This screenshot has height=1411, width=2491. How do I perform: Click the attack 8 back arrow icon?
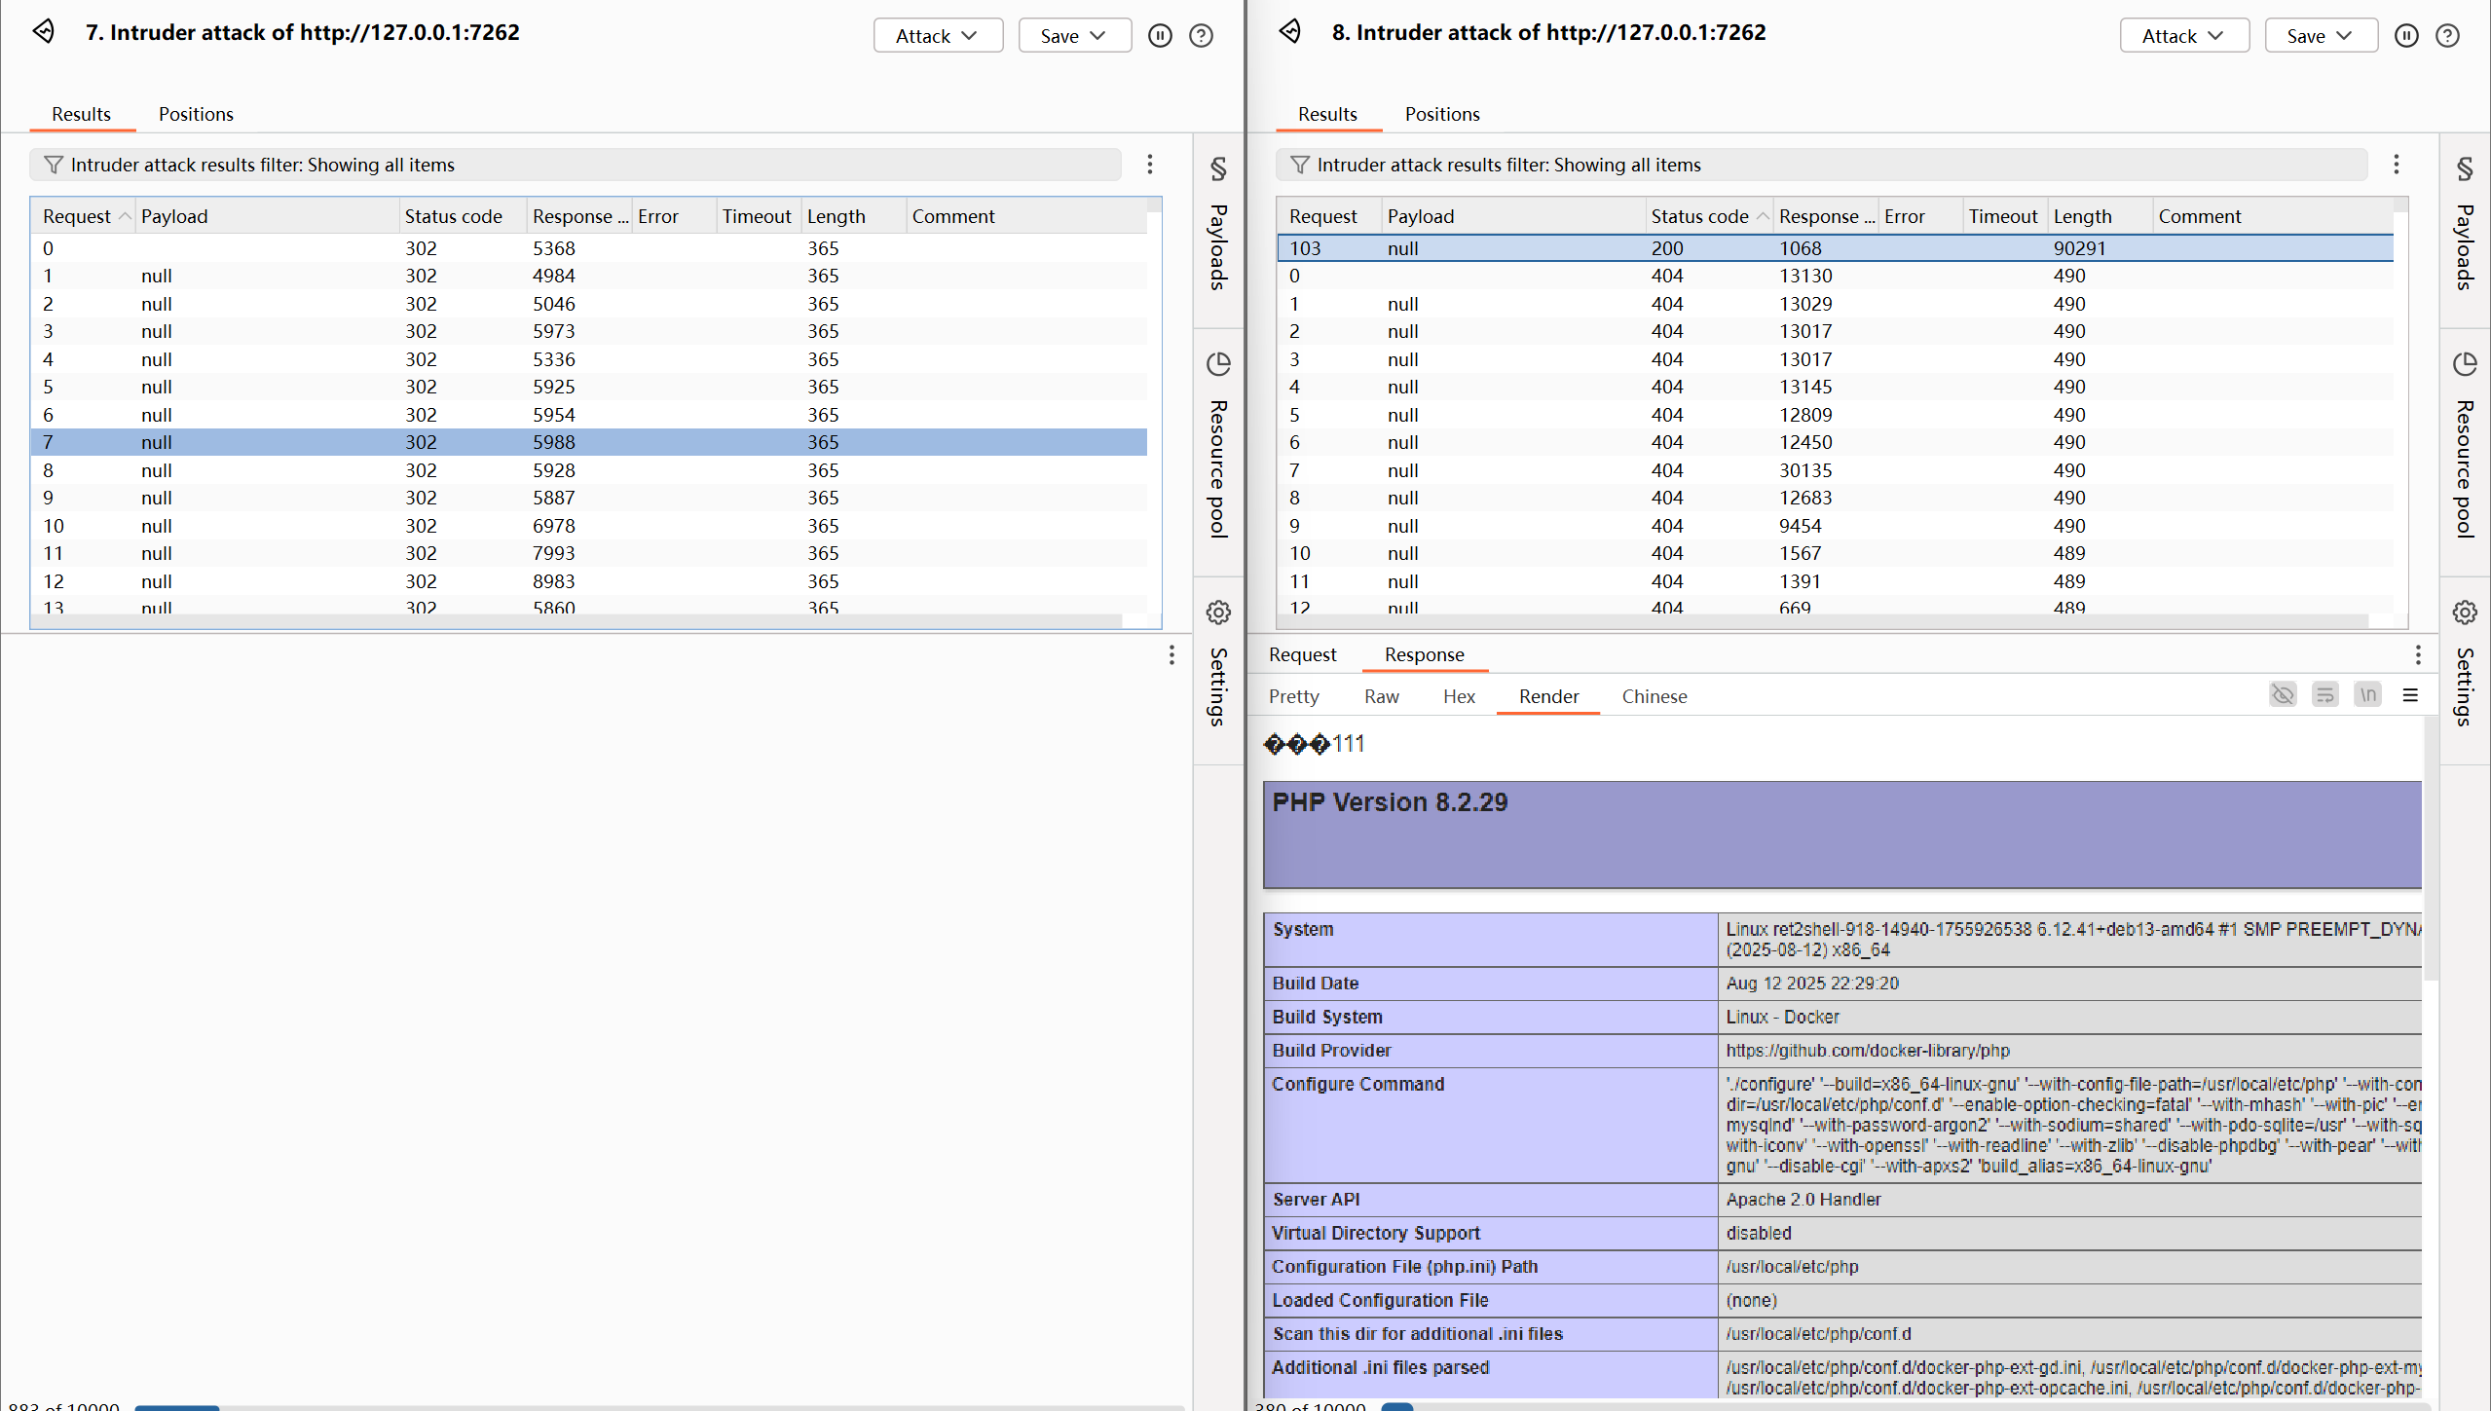coord(1290,32)
